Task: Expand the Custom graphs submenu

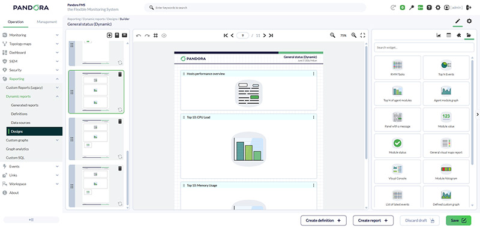Action: click(57, 140)
